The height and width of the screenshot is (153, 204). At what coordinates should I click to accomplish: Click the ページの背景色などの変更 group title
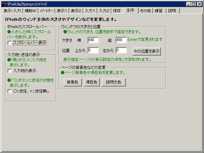pyautogui.click(x=83, y=67)
